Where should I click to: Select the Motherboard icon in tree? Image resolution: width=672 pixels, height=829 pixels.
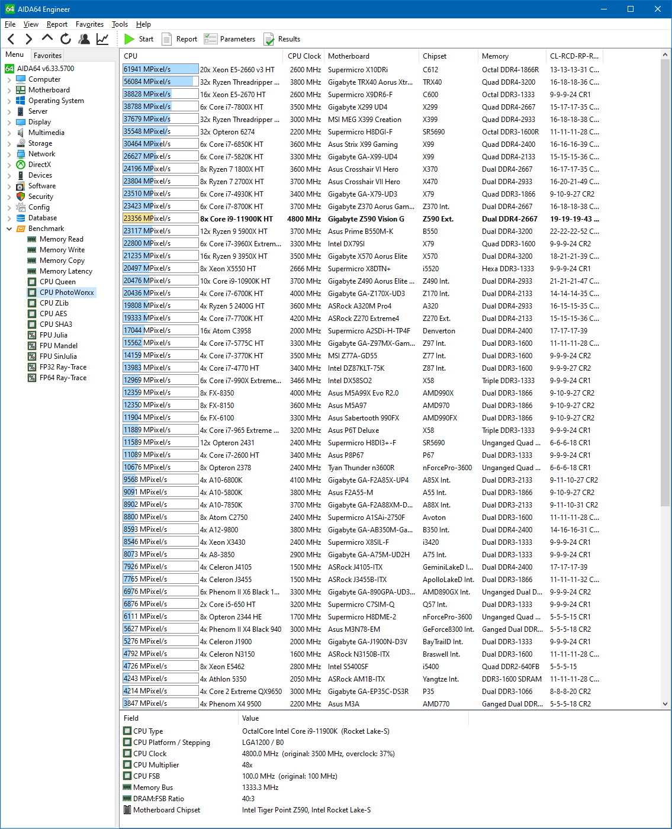point(21,90)
